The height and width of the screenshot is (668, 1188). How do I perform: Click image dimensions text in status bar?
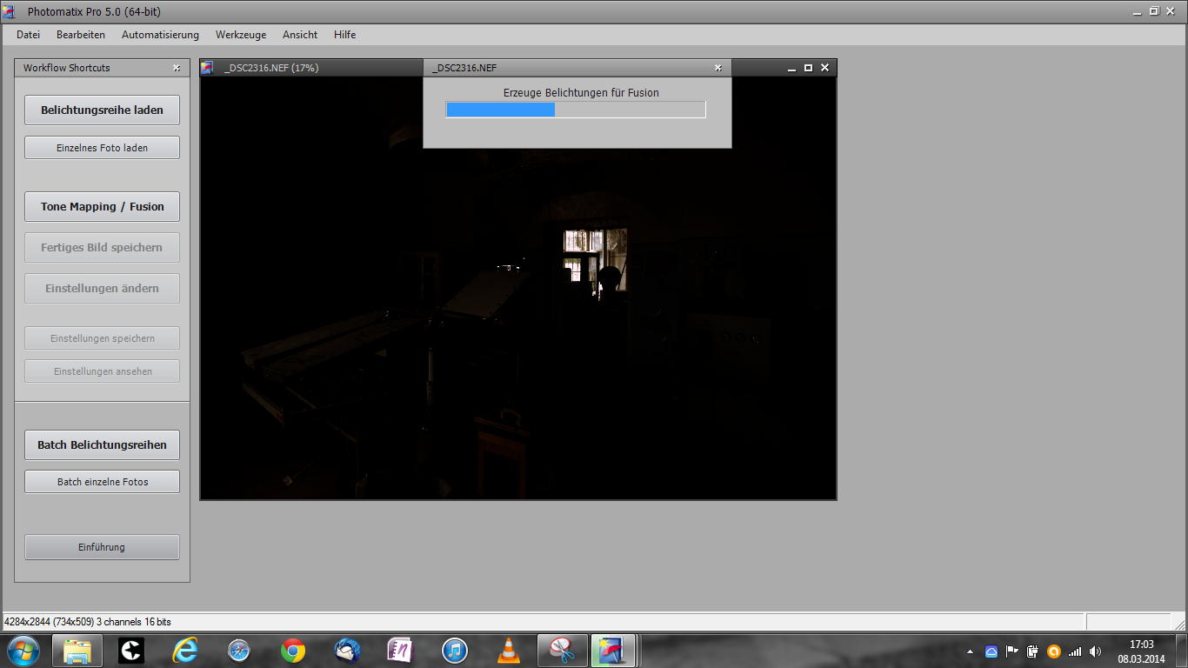click(x=88, y=623)
